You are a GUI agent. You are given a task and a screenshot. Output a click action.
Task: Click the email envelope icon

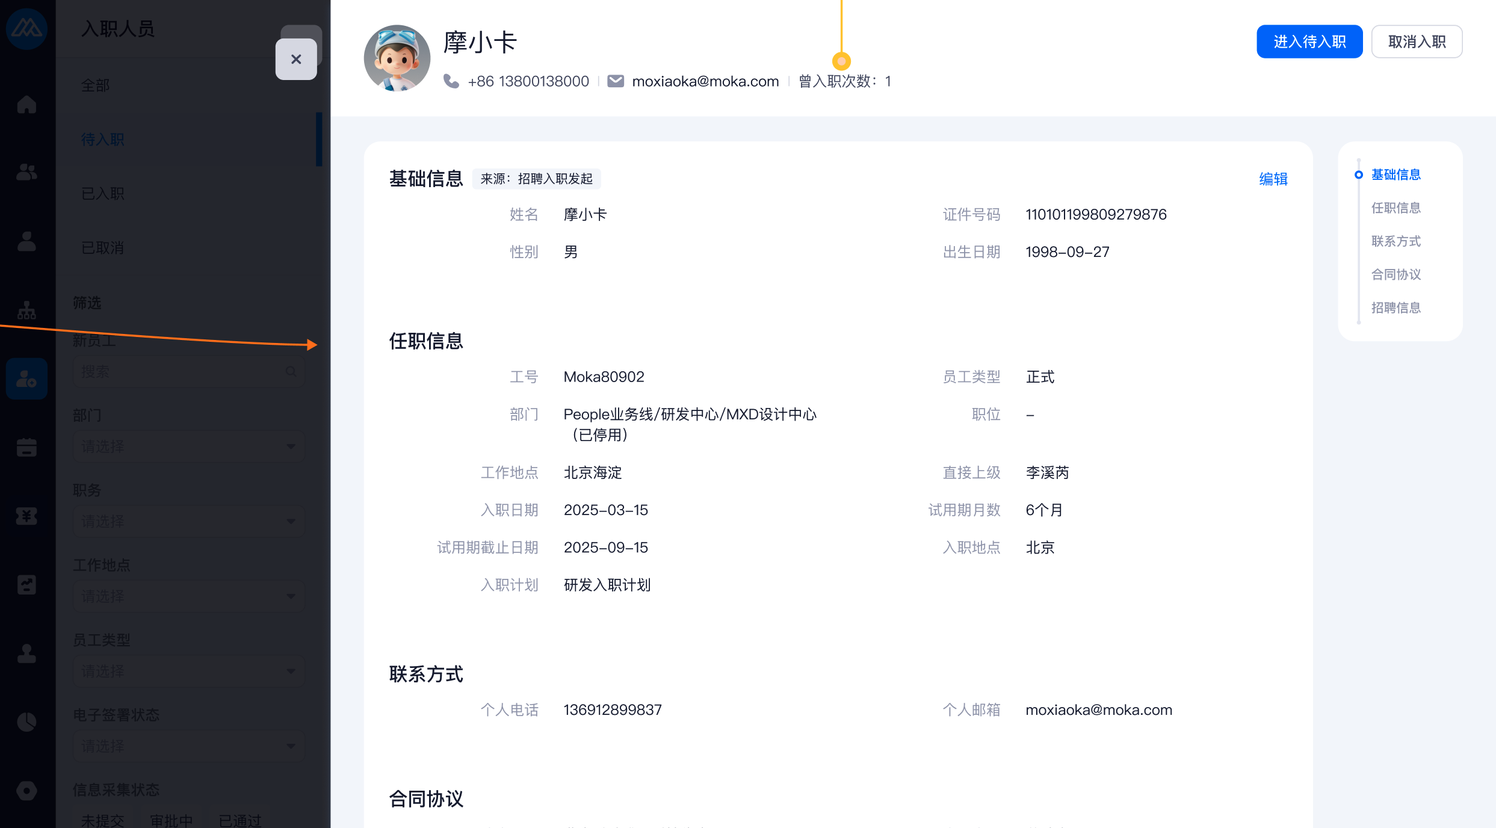coord(616,81)
